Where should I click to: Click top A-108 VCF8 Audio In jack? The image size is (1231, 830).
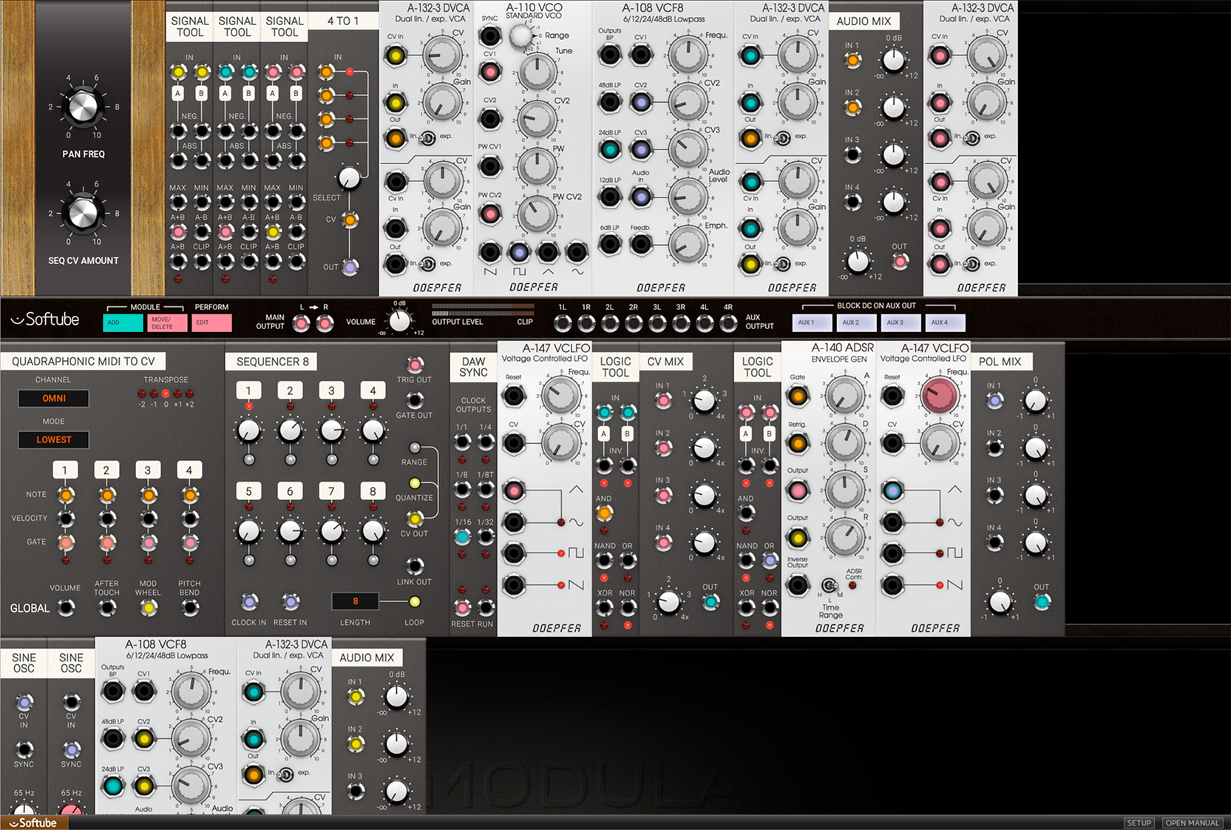pos(641,197)
